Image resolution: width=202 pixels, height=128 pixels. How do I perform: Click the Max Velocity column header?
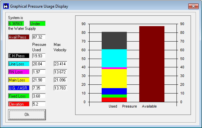click(60, 47)
